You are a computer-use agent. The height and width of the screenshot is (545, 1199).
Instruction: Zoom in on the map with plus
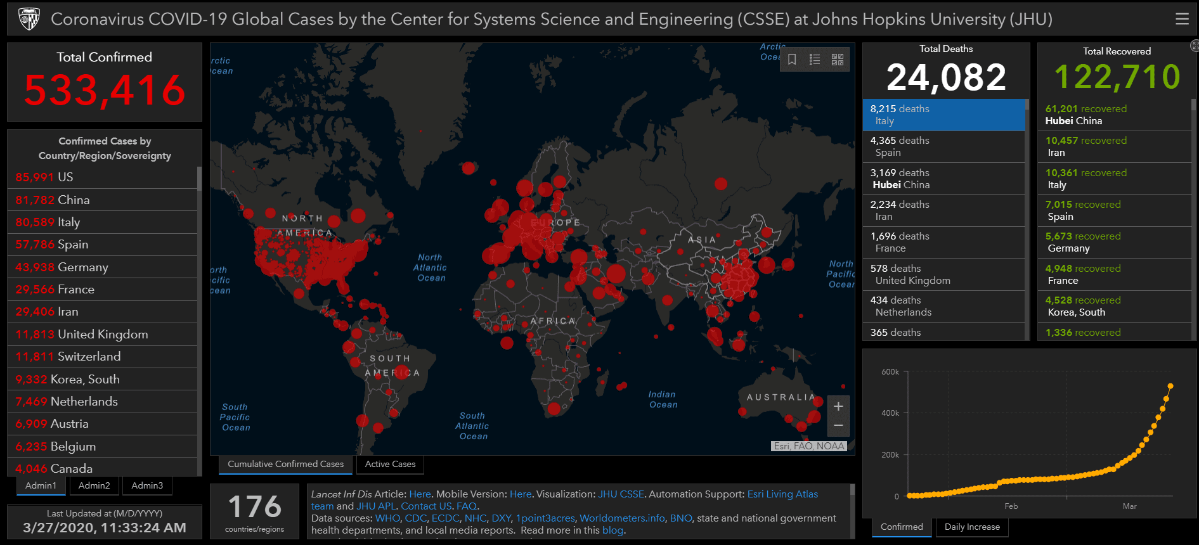[838, 406]
